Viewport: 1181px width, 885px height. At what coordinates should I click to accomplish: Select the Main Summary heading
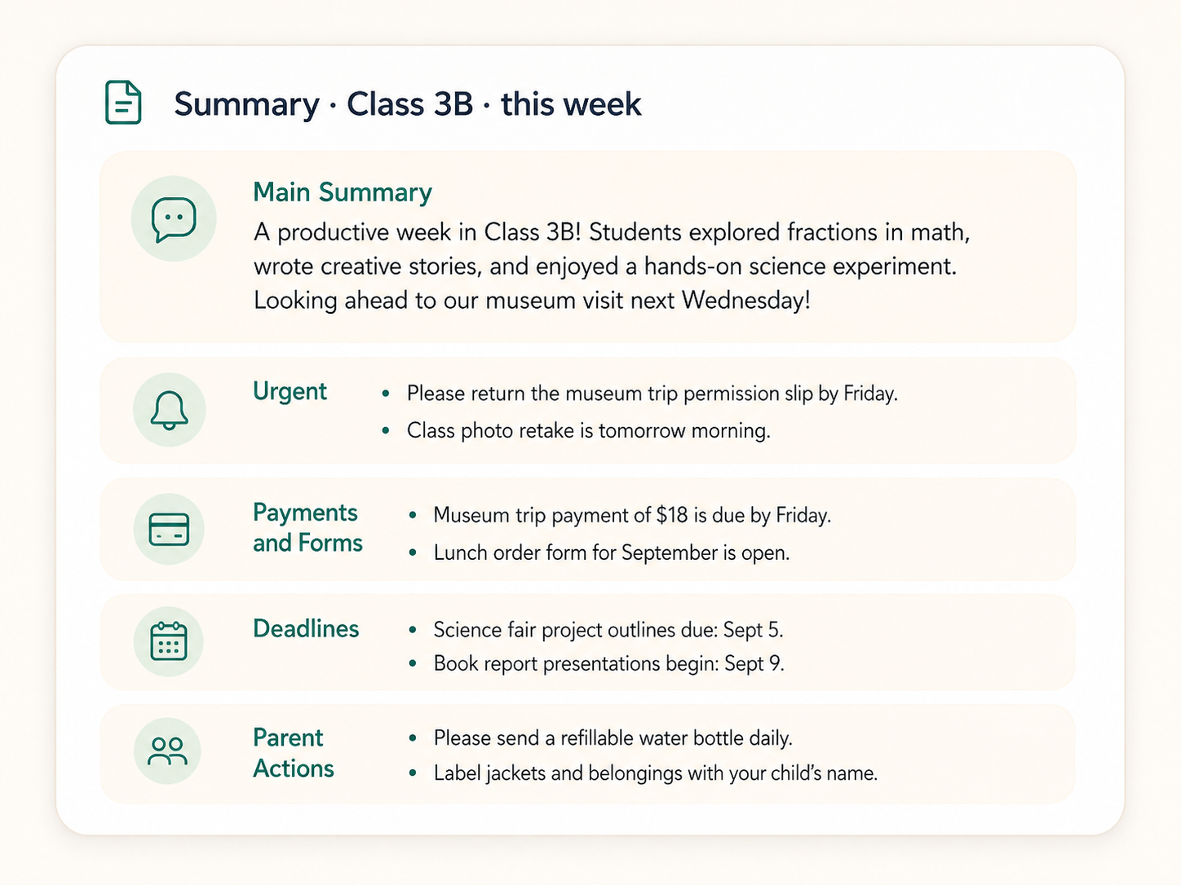pyautogui.click(x=343, y=192)
